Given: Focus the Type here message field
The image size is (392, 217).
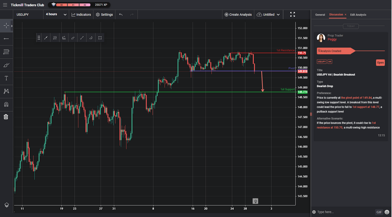Looking at the screenshot, I should pyautogui.click(x=345, y=212).
